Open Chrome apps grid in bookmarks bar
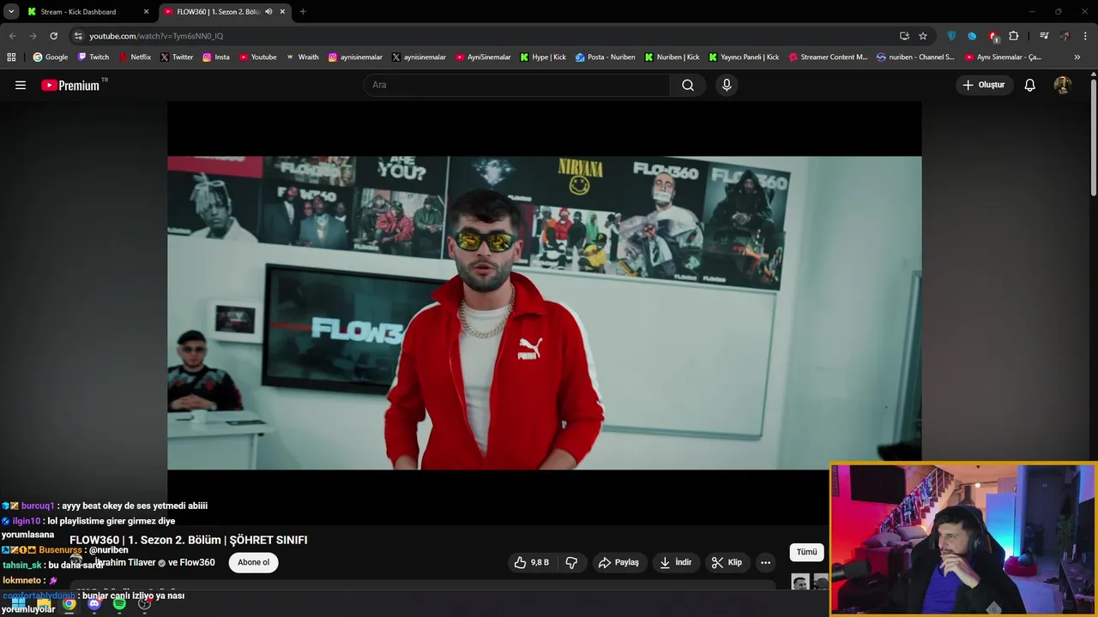 (11, 57)
